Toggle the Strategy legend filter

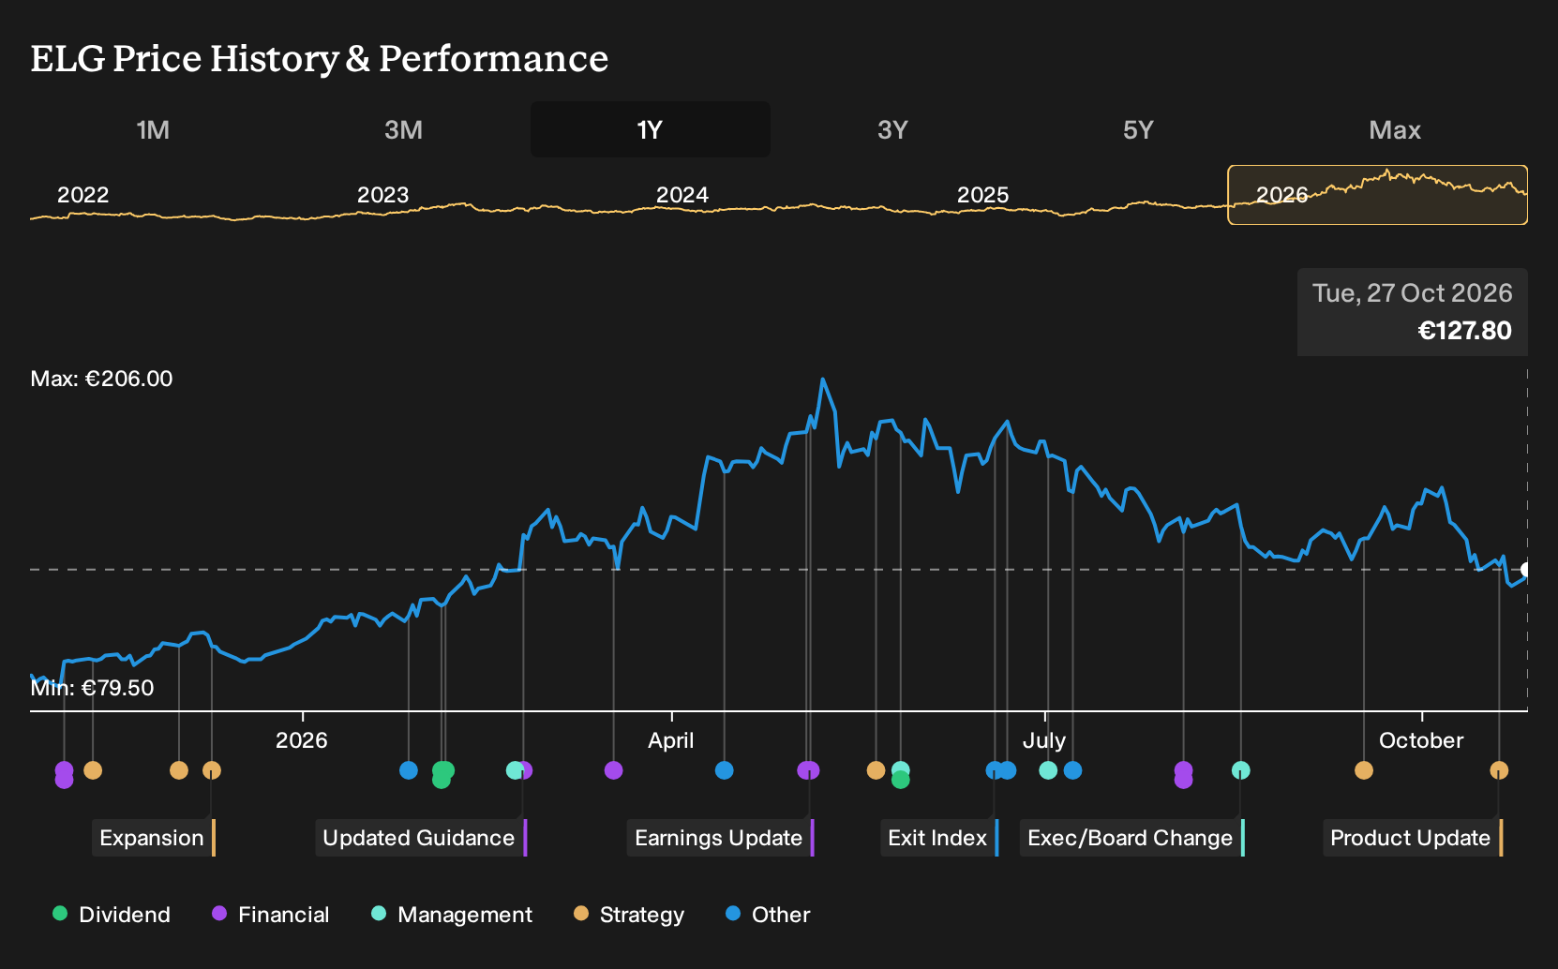click(x=629, y=915)
